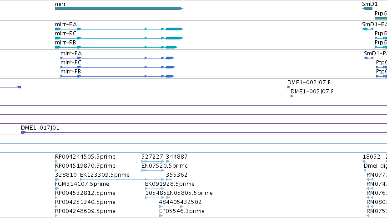This screenshot has height=218, width=387.
Task: Click the upper DME1-002J07.F label
Action: tap(309, 82)
